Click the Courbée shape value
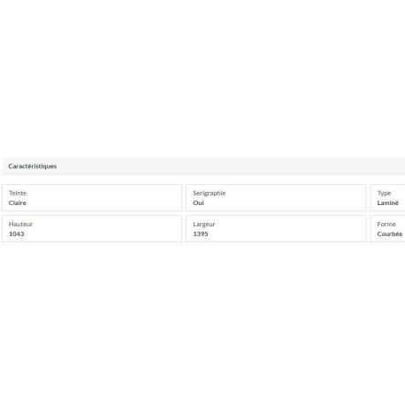 pyautogui.click(x=390, y=233)
